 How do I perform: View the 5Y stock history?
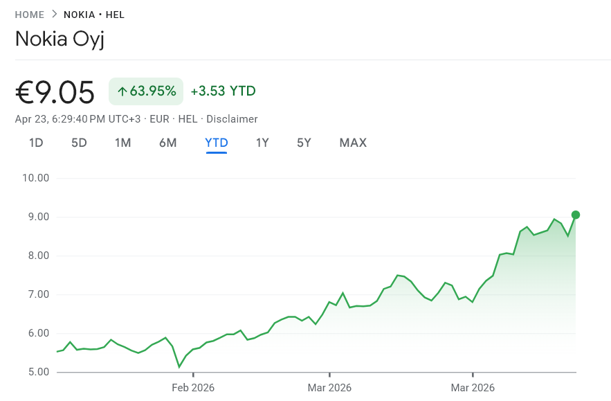(303, 143)
